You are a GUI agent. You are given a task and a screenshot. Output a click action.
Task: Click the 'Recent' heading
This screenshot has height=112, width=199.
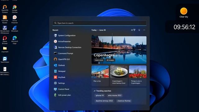[55, 30]
